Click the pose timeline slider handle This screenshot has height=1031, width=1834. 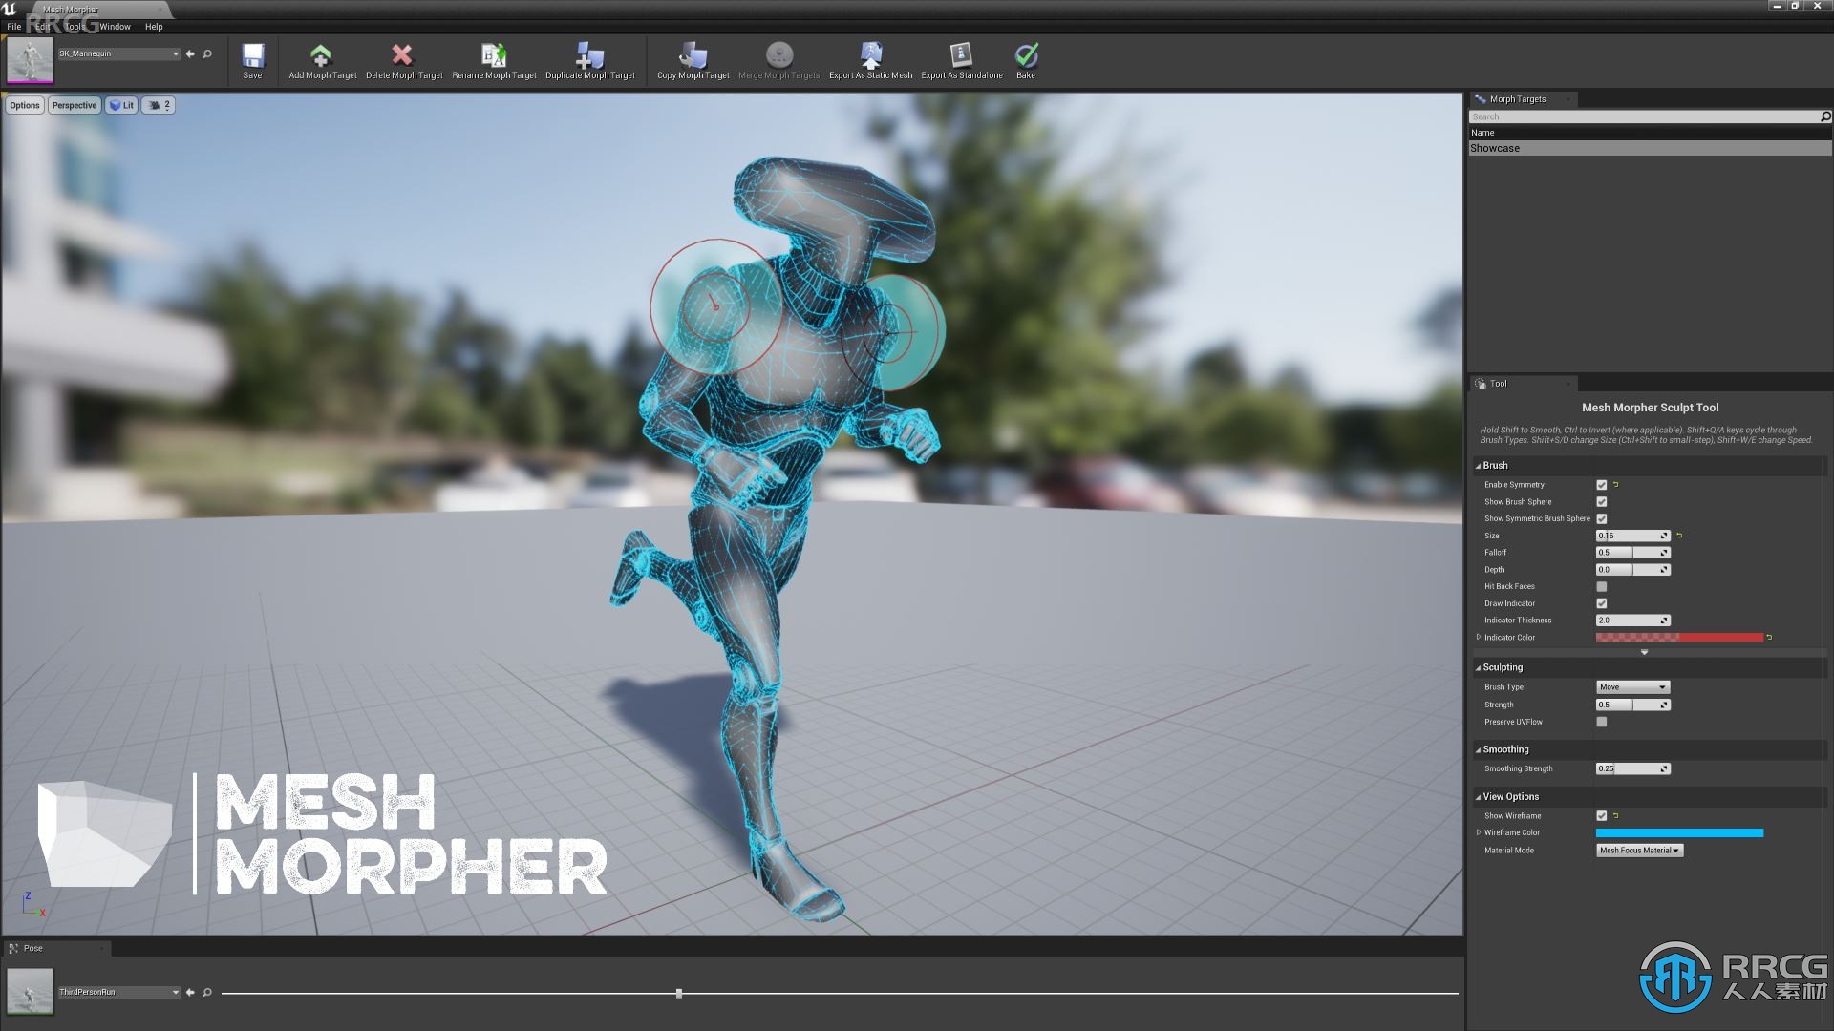tap(679, 994)
